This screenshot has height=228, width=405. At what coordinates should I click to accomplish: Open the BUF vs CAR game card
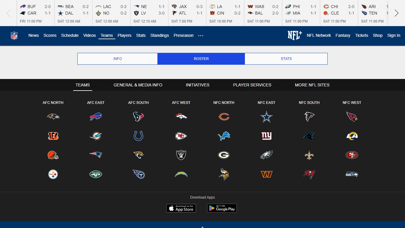coord(35,13)
